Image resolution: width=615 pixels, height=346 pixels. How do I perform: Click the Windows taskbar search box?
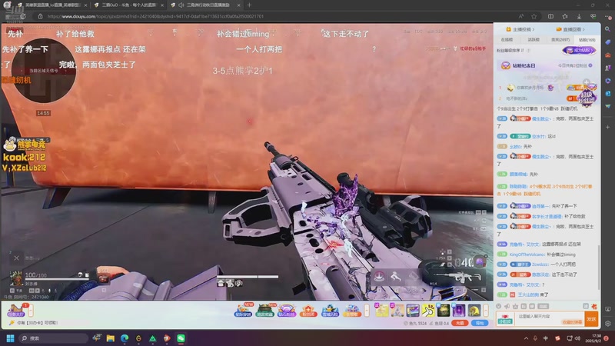pos(53,338)
